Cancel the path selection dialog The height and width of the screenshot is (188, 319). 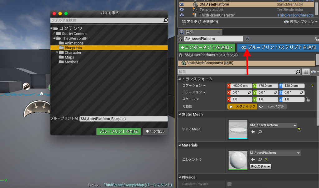[x=155, y=131]
